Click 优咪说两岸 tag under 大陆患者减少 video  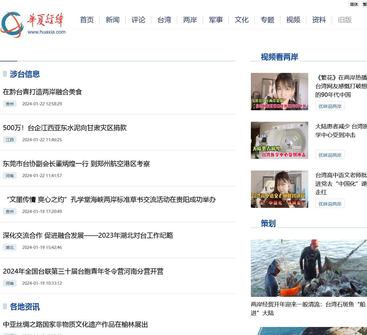point(330,155)
